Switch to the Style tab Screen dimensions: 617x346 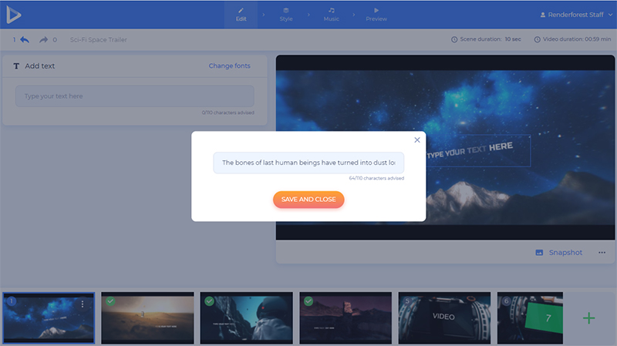[286, 15]
